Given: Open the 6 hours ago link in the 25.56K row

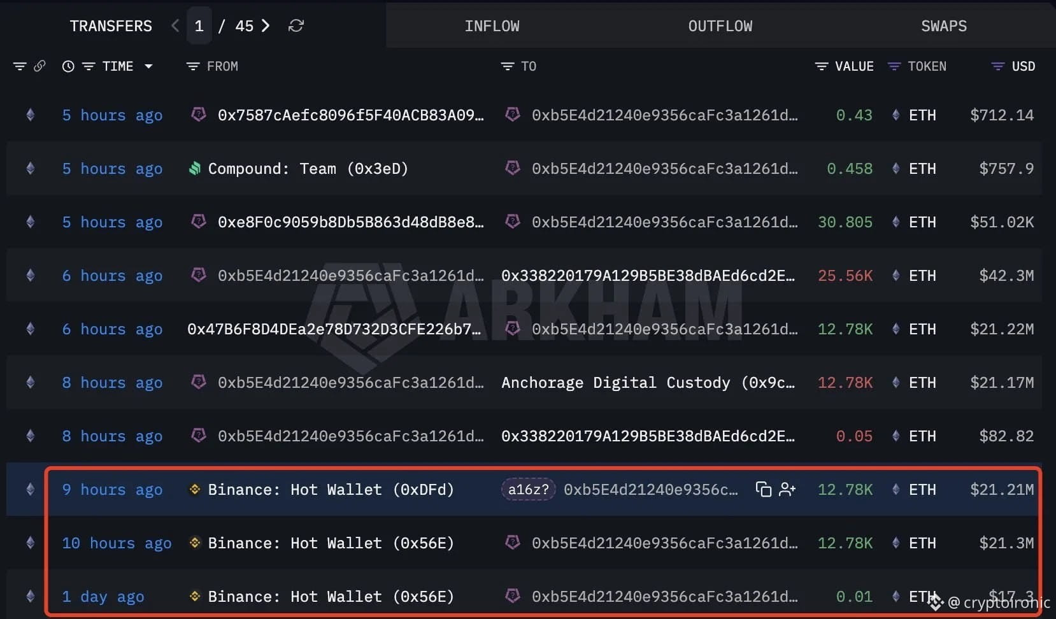Looking at the screenshot, I should [112, 276].
